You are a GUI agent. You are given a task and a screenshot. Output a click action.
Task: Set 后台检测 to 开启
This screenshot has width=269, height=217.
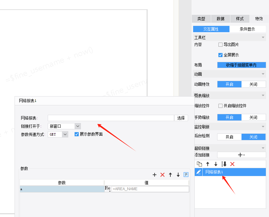pos(229,137)
